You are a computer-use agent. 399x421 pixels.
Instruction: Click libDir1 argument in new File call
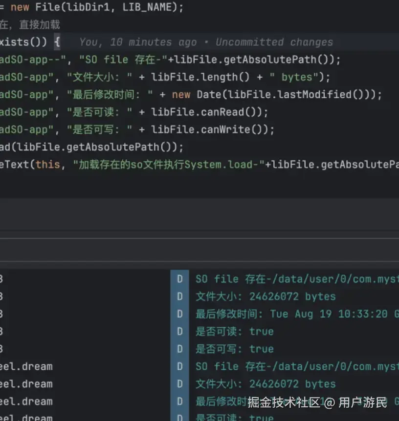[x=88, y=7]
